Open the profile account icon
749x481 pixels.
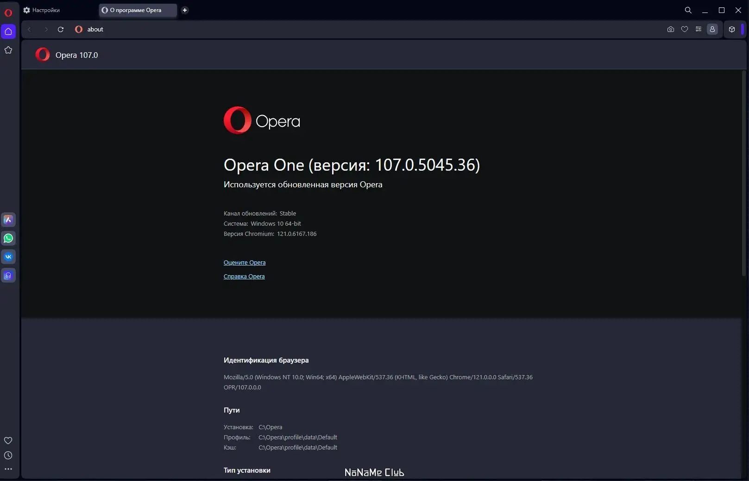click(x=712, y=29)
